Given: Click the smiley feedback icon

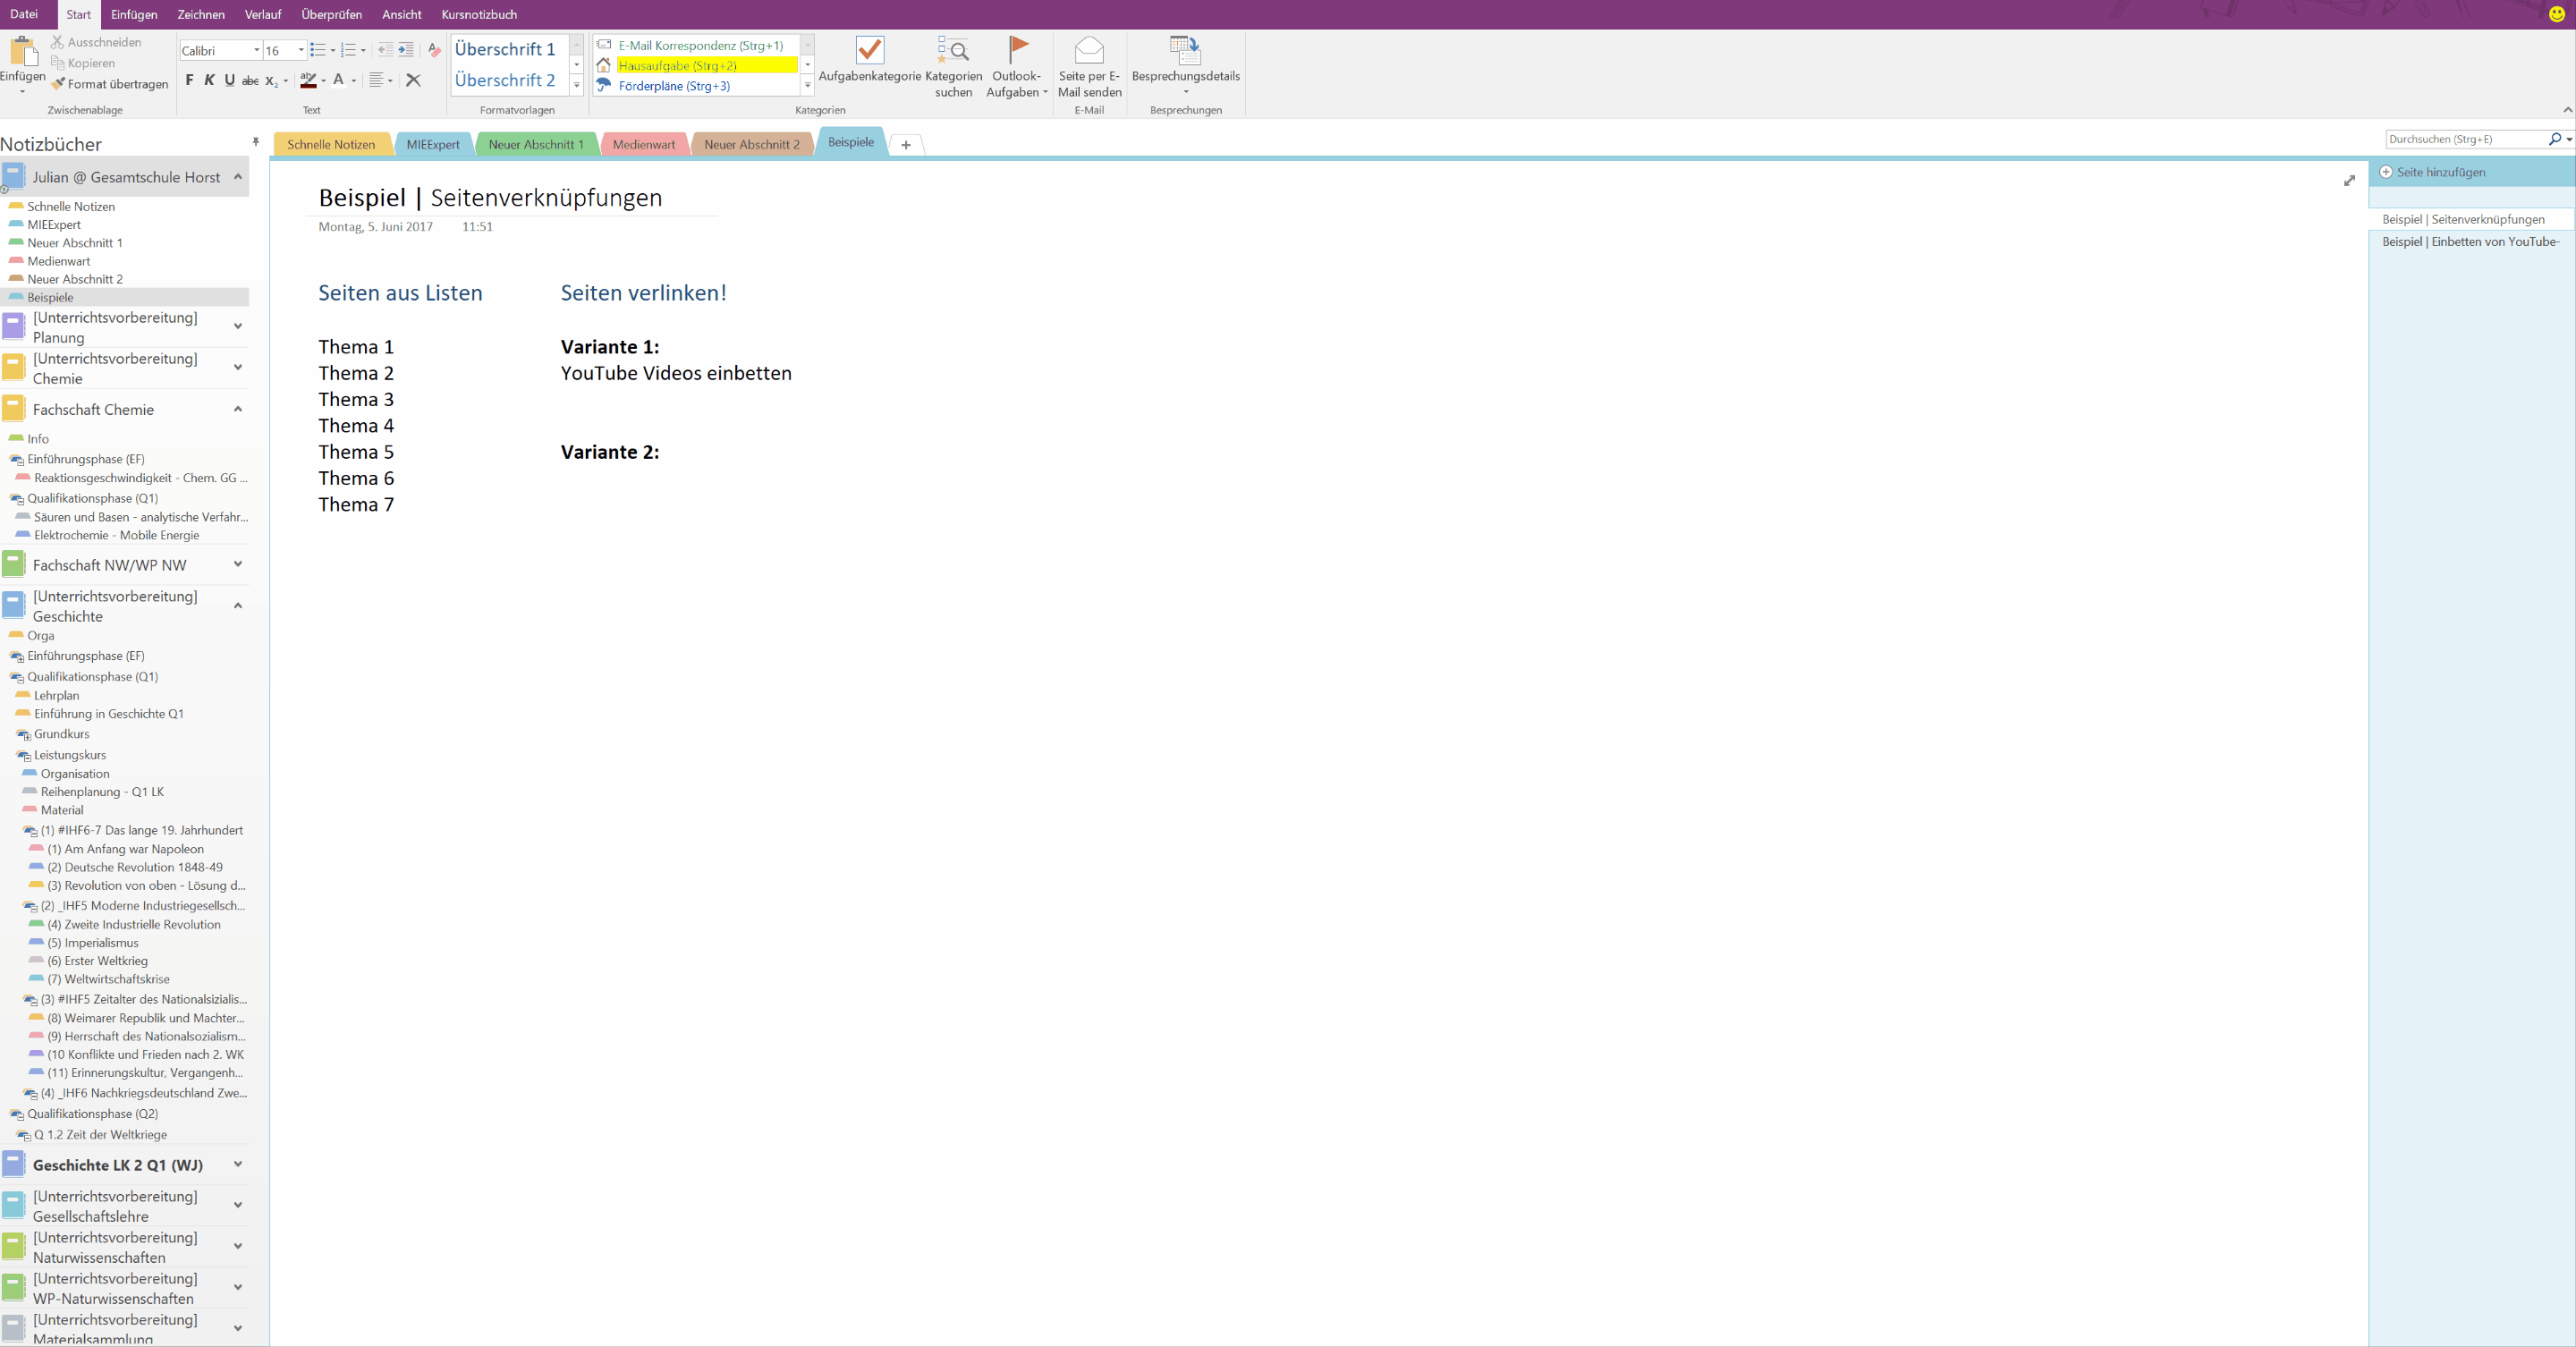Looking at the screenshot, I should (2557, 14).
